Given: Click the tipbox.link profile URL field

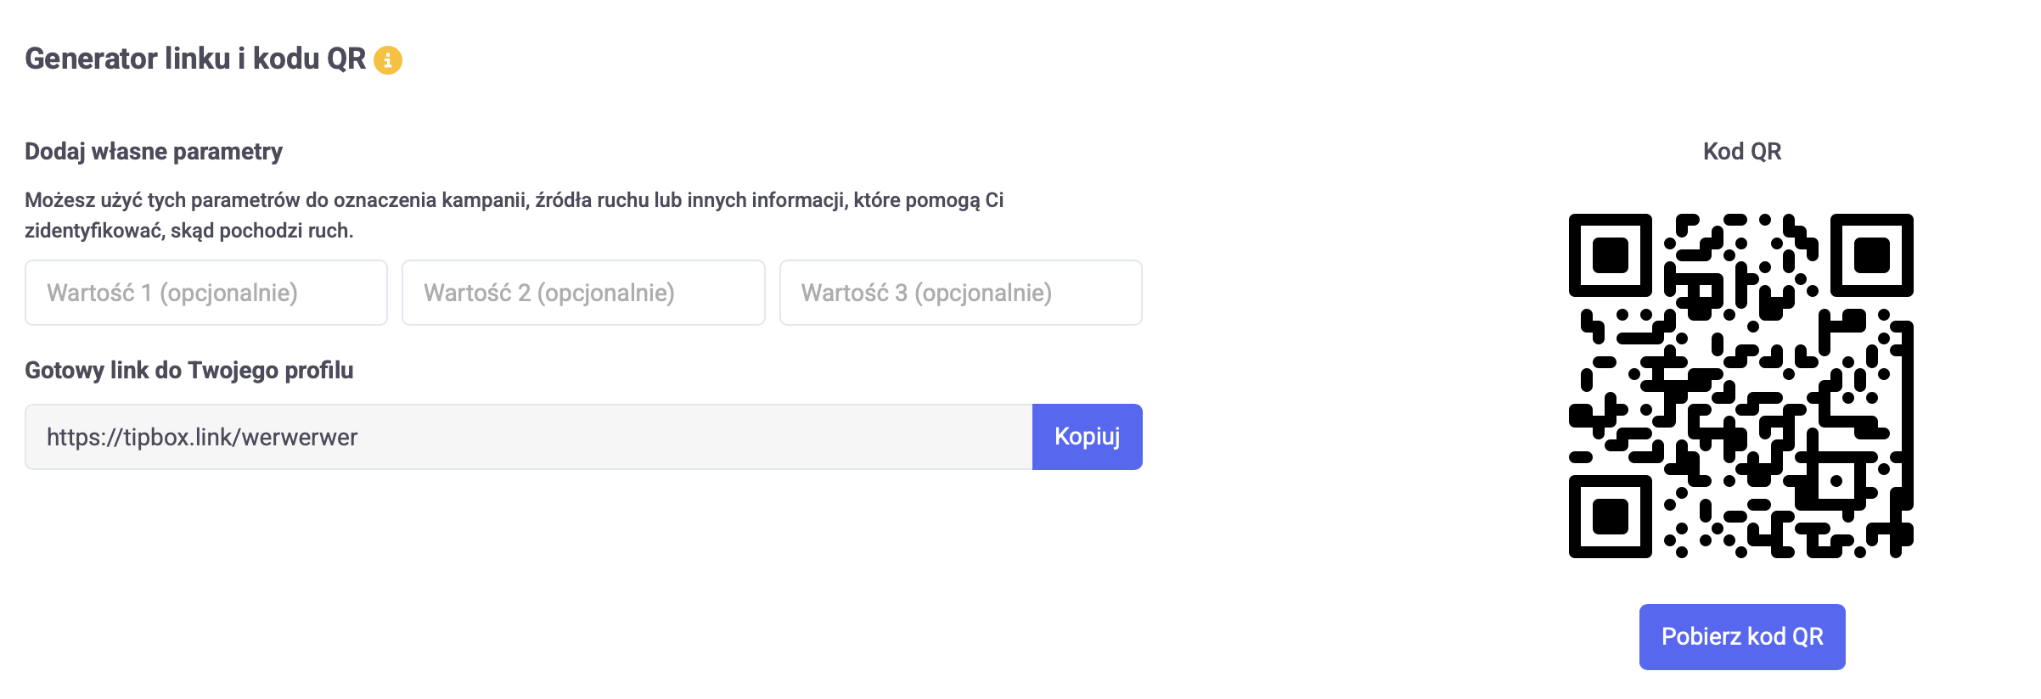Looking at the screenshot, I should [528, 437].
